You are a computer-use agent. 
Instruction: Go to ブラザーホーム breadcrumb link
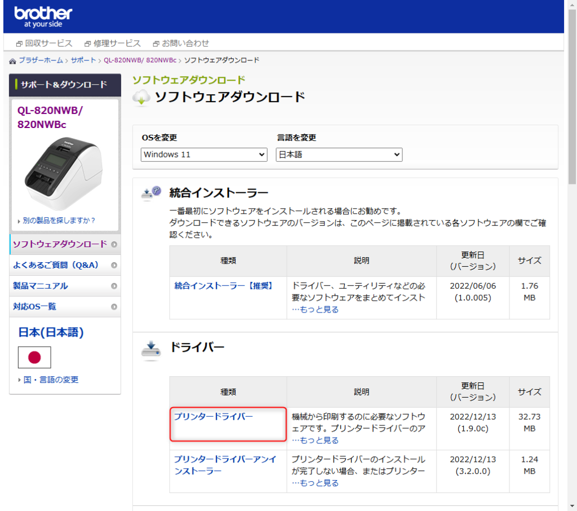coord(41,60)
